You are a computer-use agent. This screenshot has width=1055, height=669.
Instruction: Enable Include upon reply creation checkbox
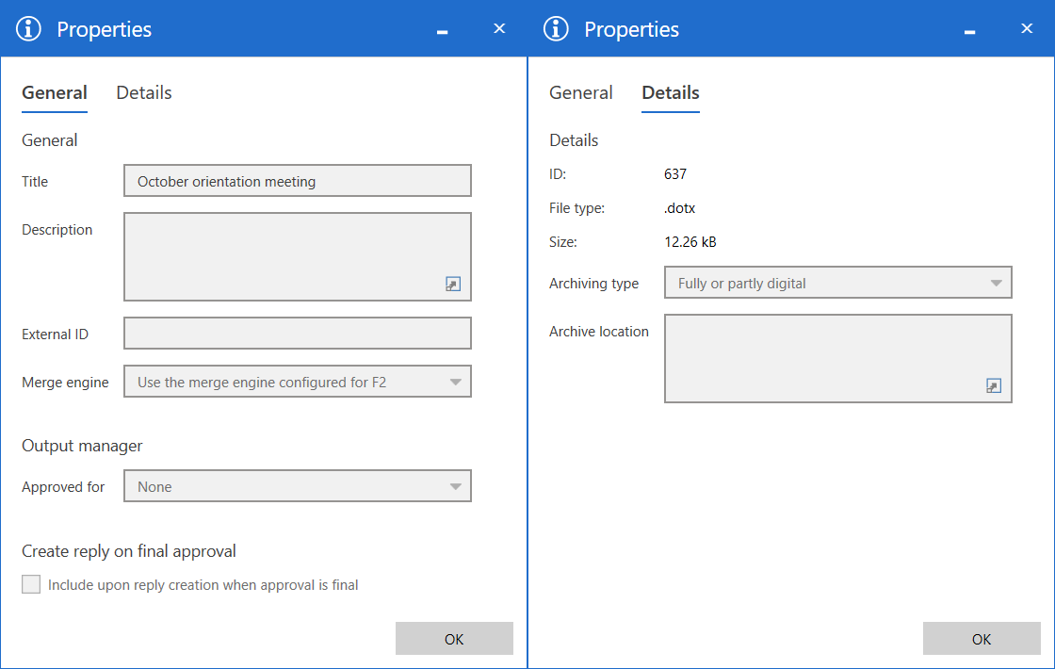[x=31, y=584]
